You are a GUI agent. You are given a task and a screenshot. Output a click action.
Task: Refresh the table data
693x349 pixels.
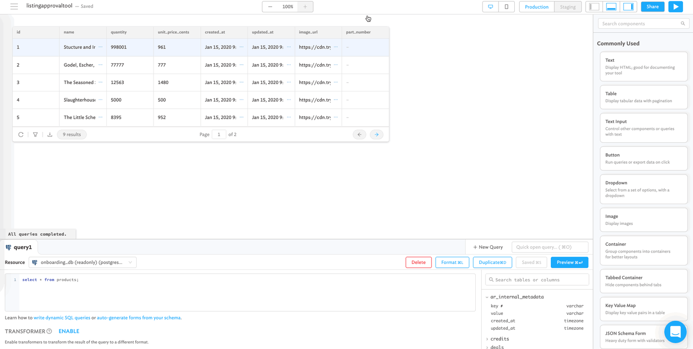coord(21,134)
